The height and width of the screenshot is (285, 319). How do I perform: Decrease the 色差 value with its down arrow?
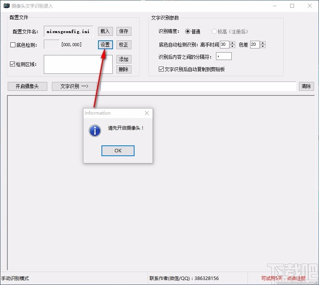pos(263,47)
